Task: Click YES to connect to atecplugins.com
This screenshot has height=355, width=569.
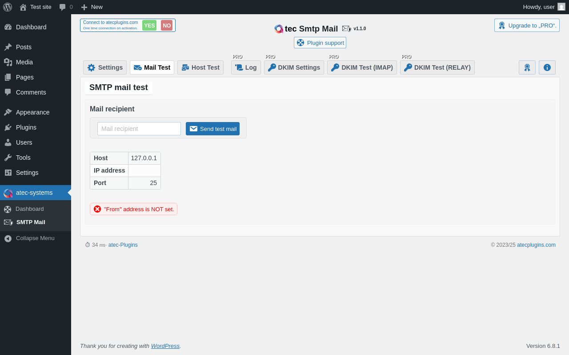Action: [149, 25]
